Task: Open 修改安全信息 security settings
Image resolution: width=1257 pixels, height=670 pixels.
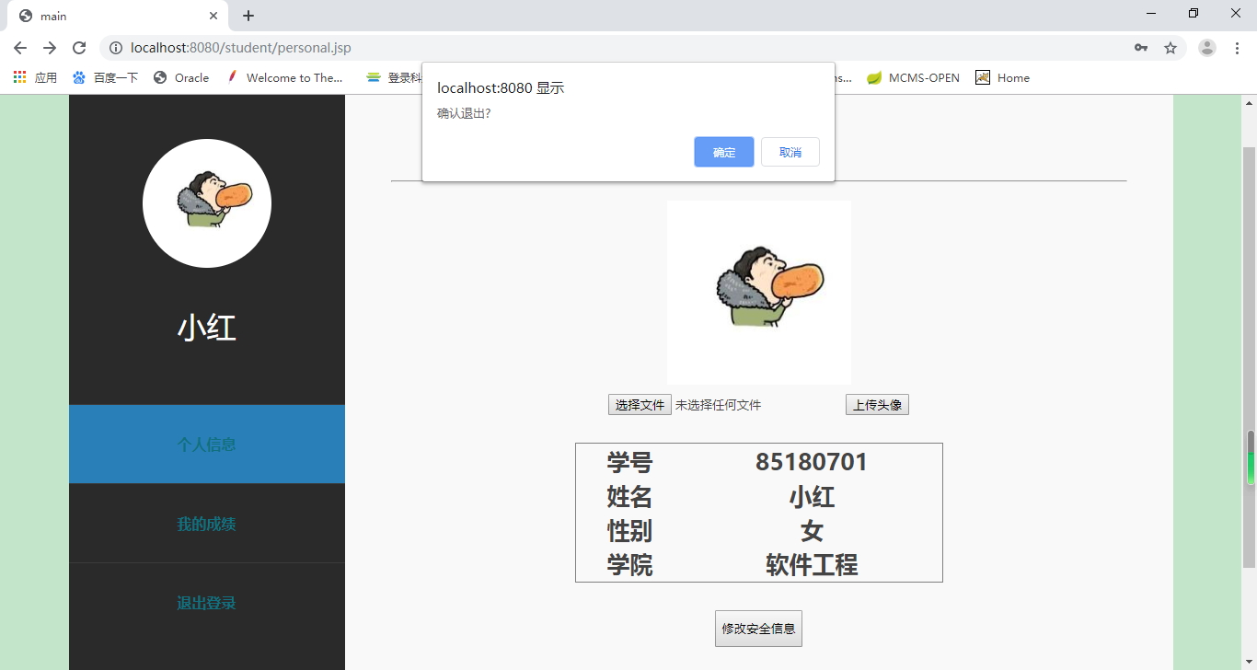Action: pyautogui.click(x=757, y=628)
